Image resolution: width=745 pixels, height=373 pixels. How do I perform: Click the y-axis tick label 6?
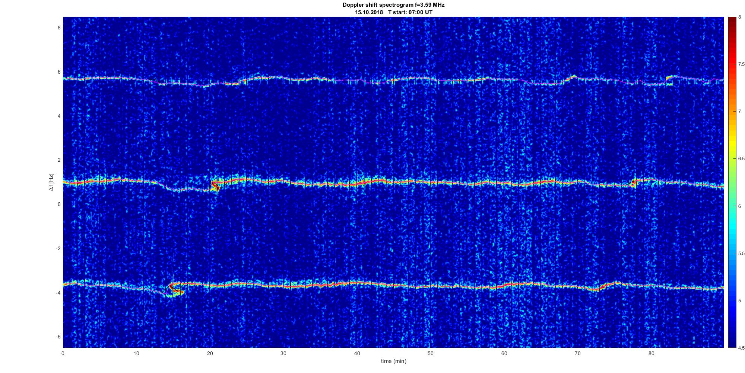pyautogui.click(x=59, y=72)
